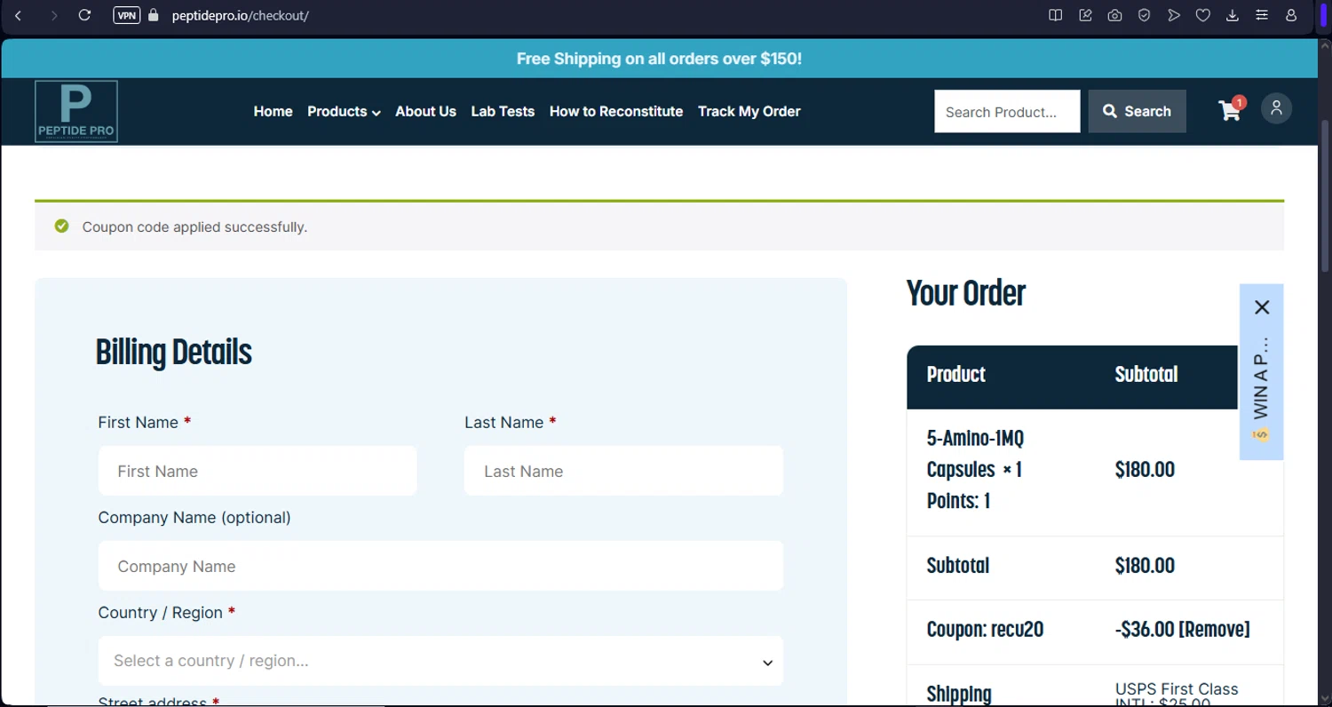The image size is (1332, 707).
Task: Open the user account icon
Action: click(1276, 108)
